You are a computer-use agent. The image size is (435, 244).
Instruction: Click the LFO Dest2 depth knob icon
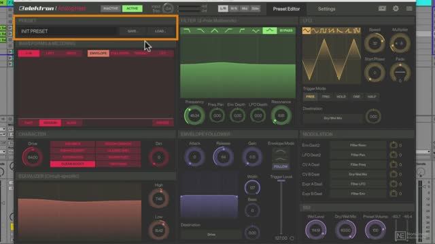(394, 155)
